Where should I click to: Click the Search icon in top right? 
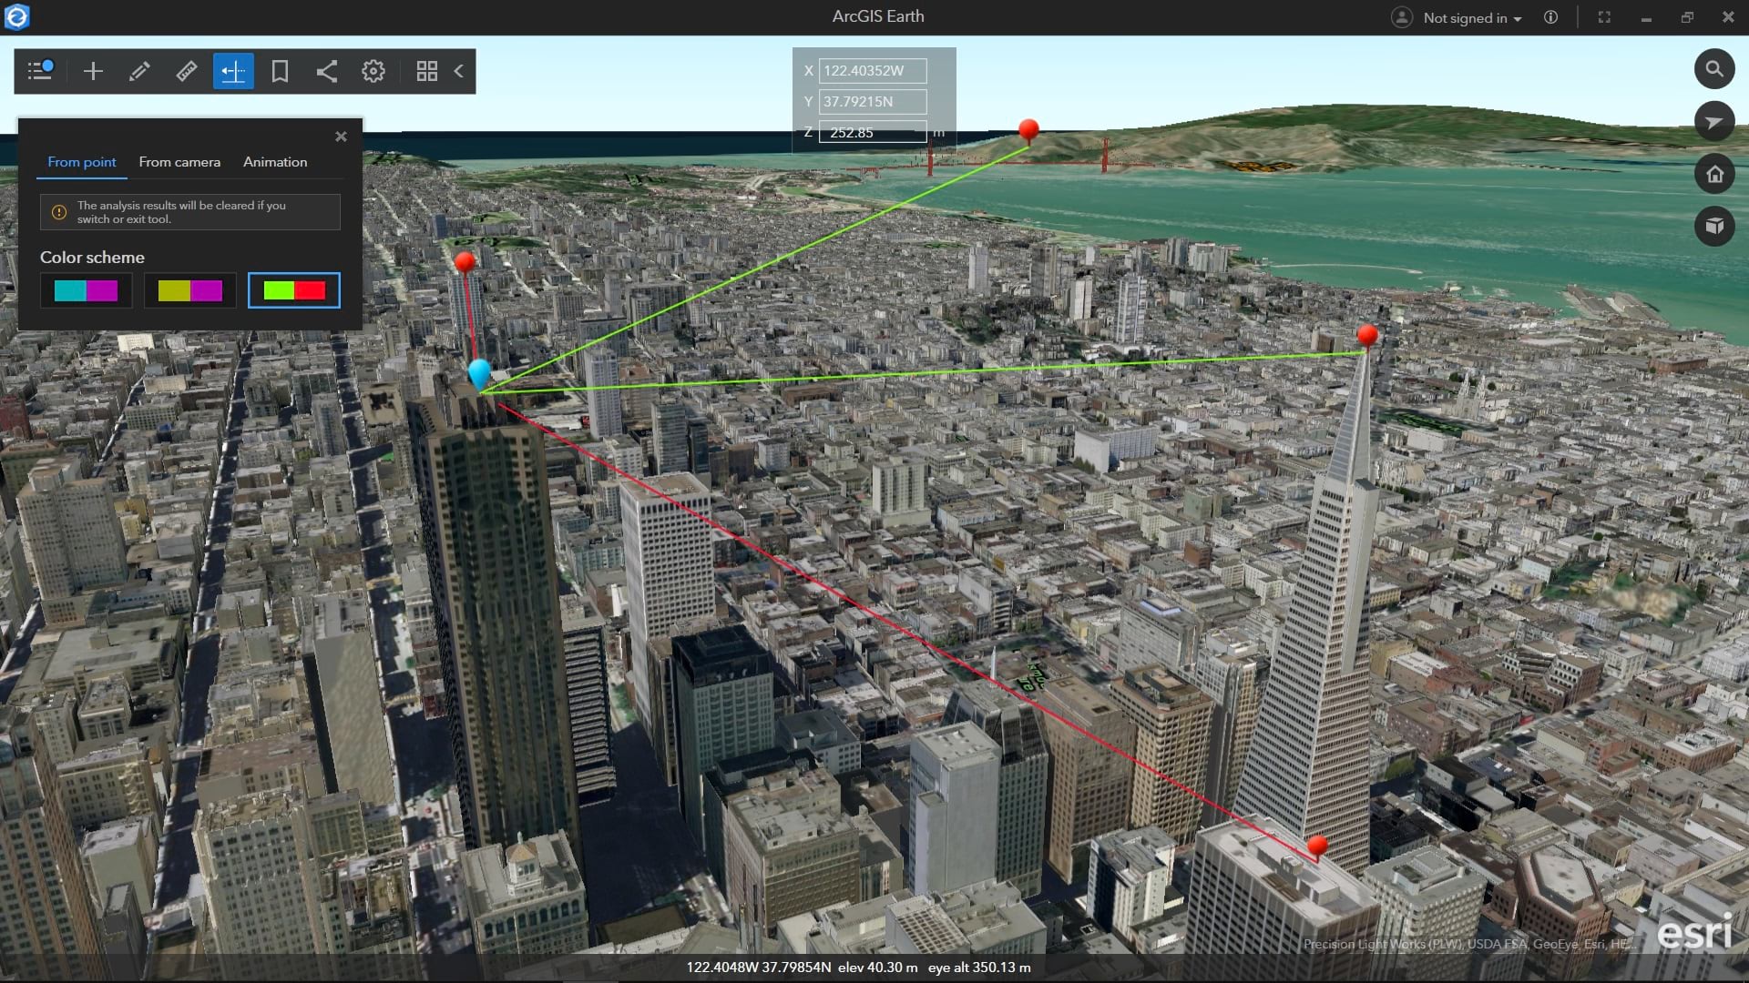pyautogui.click(x=1714, y=68)
